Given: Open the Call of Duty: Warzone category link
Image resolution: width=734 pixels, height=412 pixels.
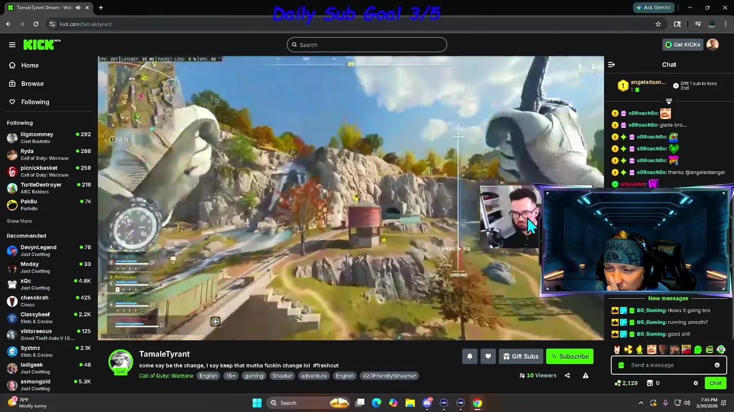Looking at the screenshot, I should pyautogui.click(x=166, y=376).
